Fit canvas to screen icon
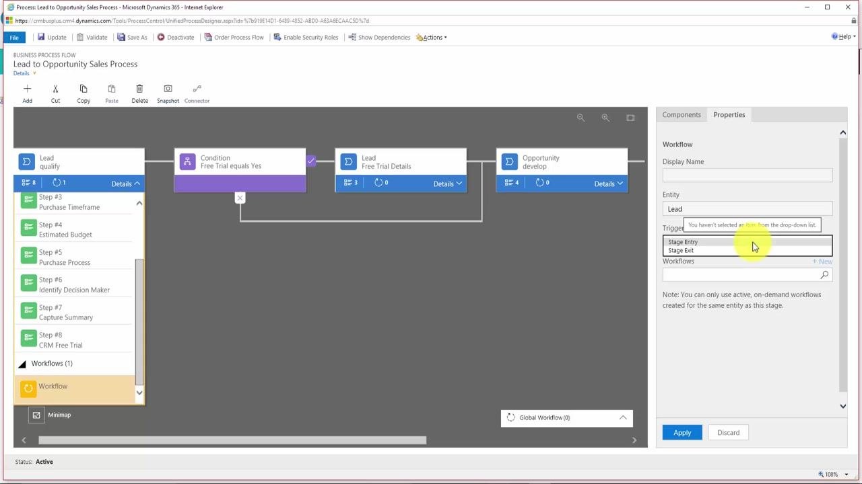This screenshot has height=484, width=862. [630, 118]
